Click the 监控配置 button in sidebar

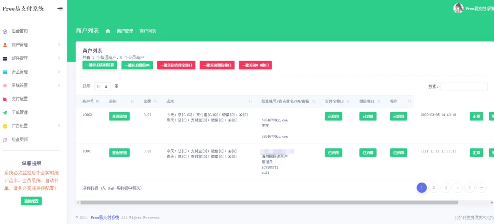(31, 201)
